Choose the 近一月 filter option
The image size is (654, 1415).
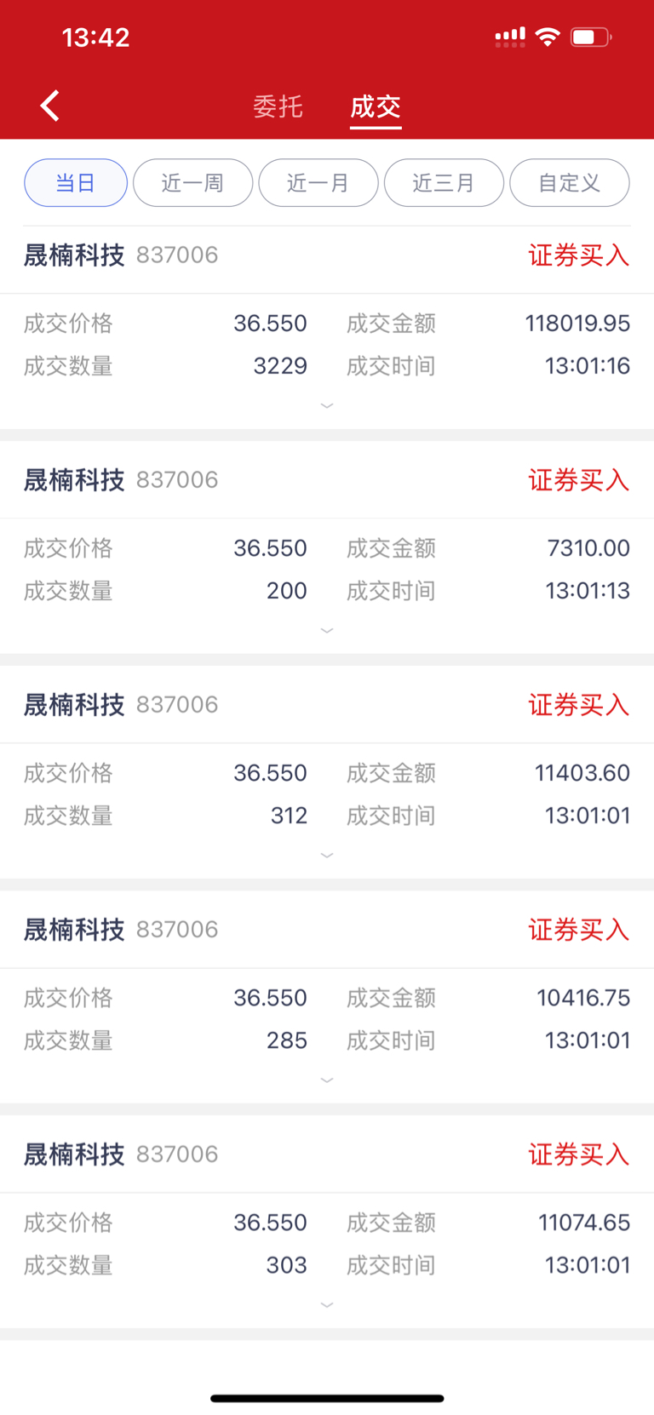[x=318, y=182]
